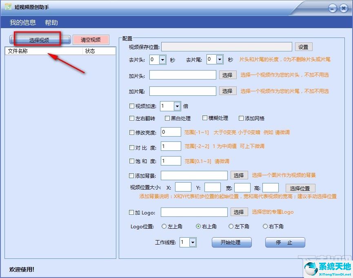Image resolution: width=353 pixels, height=278 pixels.
Task: Click the 宽 width field
Action: click(242, 188)
